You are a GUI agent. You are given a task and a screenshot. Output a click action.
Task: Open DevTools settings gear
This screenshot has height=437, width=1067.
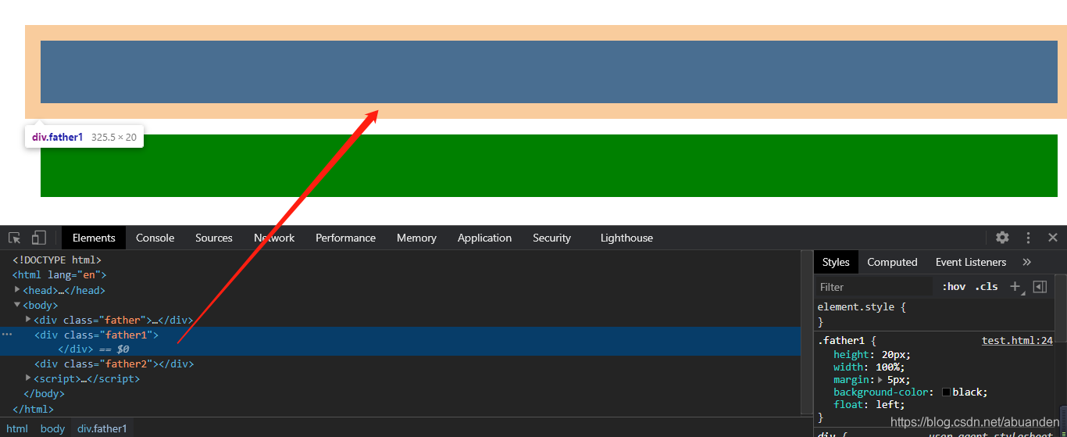(1002, 238)
